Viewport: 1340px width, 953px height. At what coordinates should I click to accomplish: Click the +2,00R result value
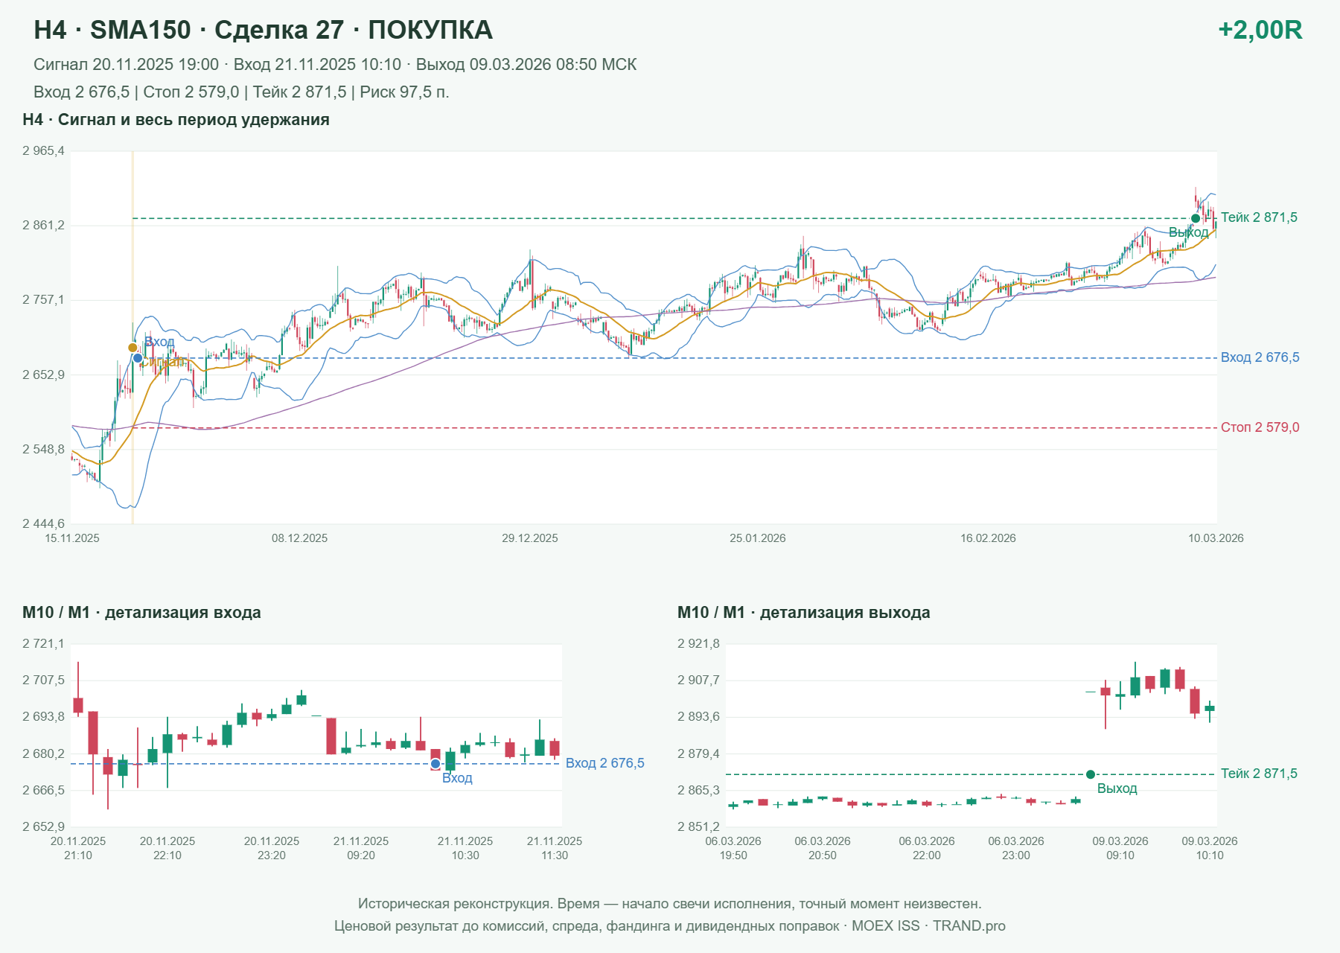pos(1260,30)
